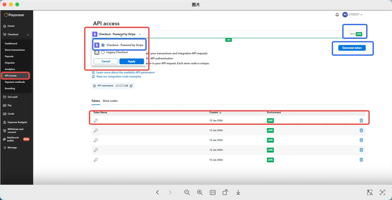Select Checkout - Powered by Stripe radio

coord(103,45)
